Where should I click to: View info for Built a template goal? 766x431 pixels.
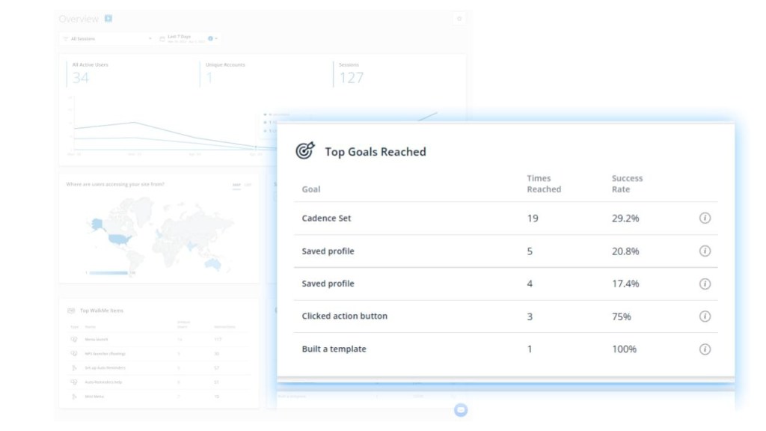click(x=704, y=349)
